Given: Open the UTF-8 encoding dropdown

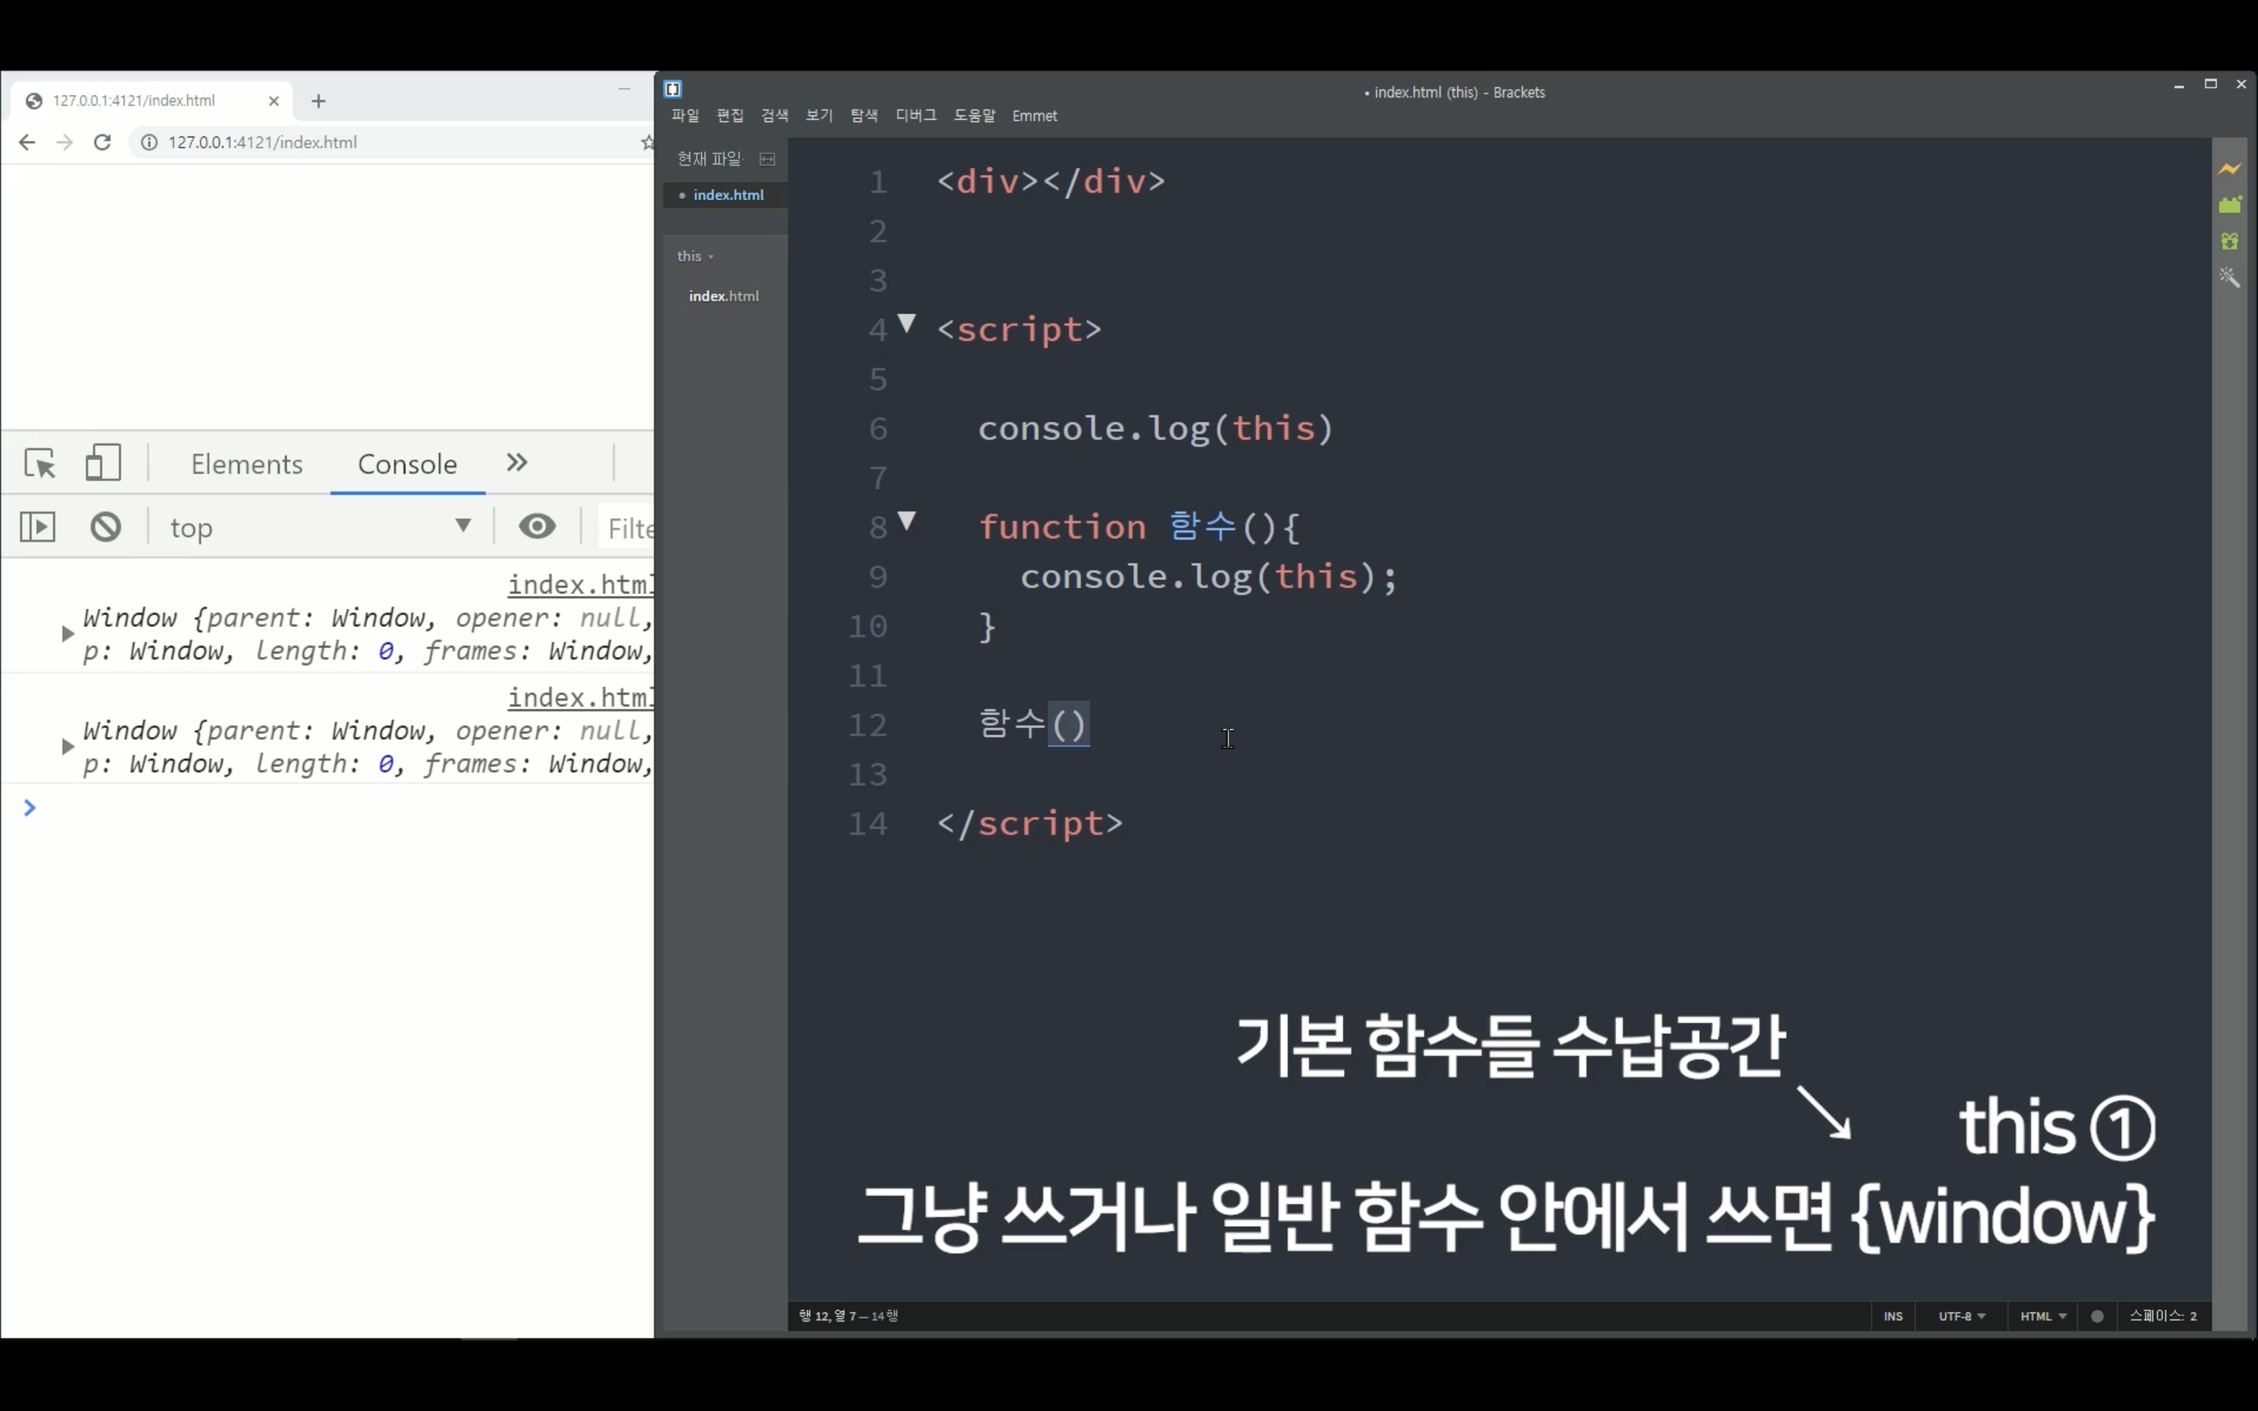Looking at the screenshot, I should pyautogui.click(x=1960, y=1316).
